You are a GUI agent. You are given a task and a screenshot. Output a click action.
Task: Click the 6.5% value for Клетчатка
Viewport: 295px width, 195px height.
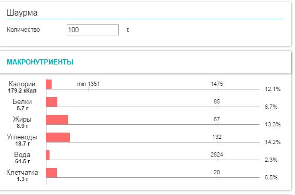271,177
